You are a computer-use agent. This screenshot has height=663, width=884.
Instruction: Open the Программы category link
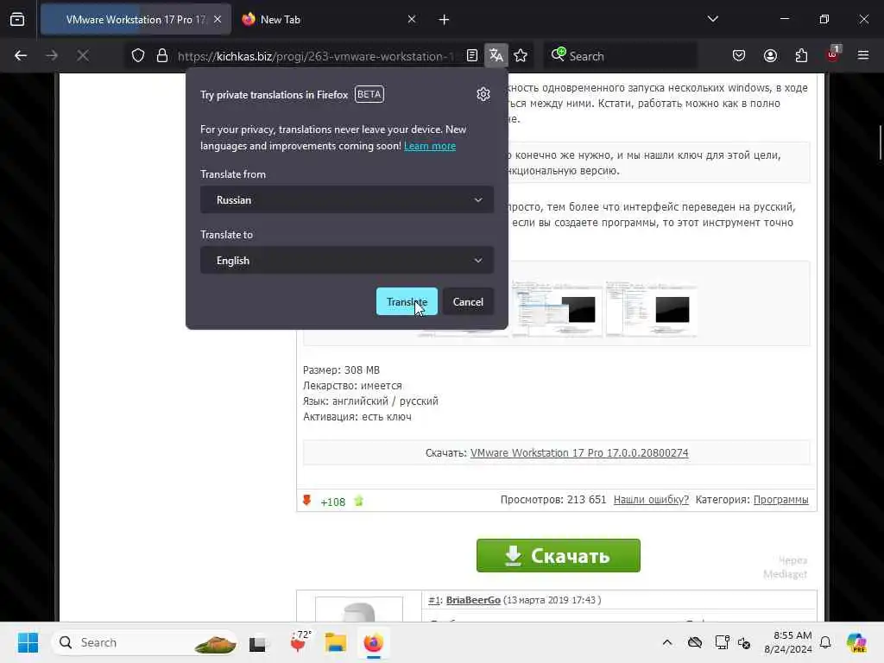(x=780, y=500)
